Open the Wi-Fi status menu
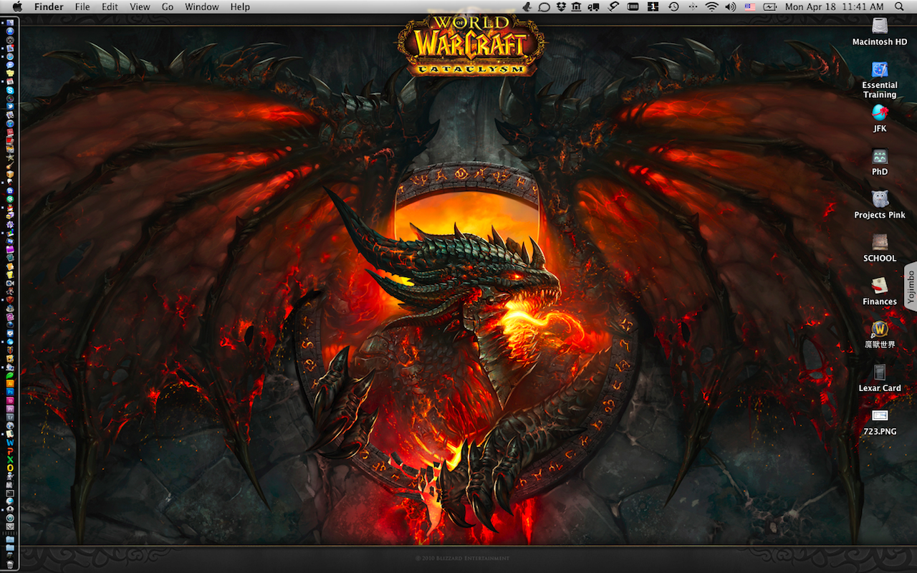917x573 pixels. coord(711,7)
